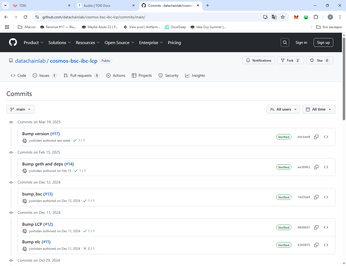Image resolution: width=346 pixels, height=266 pixels.
Task: Browse repository at commit 43b98f5
Action: 326,245
